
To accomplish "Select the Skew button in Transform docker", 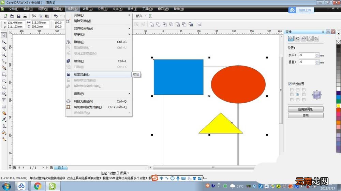I will click(x=316, y=39).
